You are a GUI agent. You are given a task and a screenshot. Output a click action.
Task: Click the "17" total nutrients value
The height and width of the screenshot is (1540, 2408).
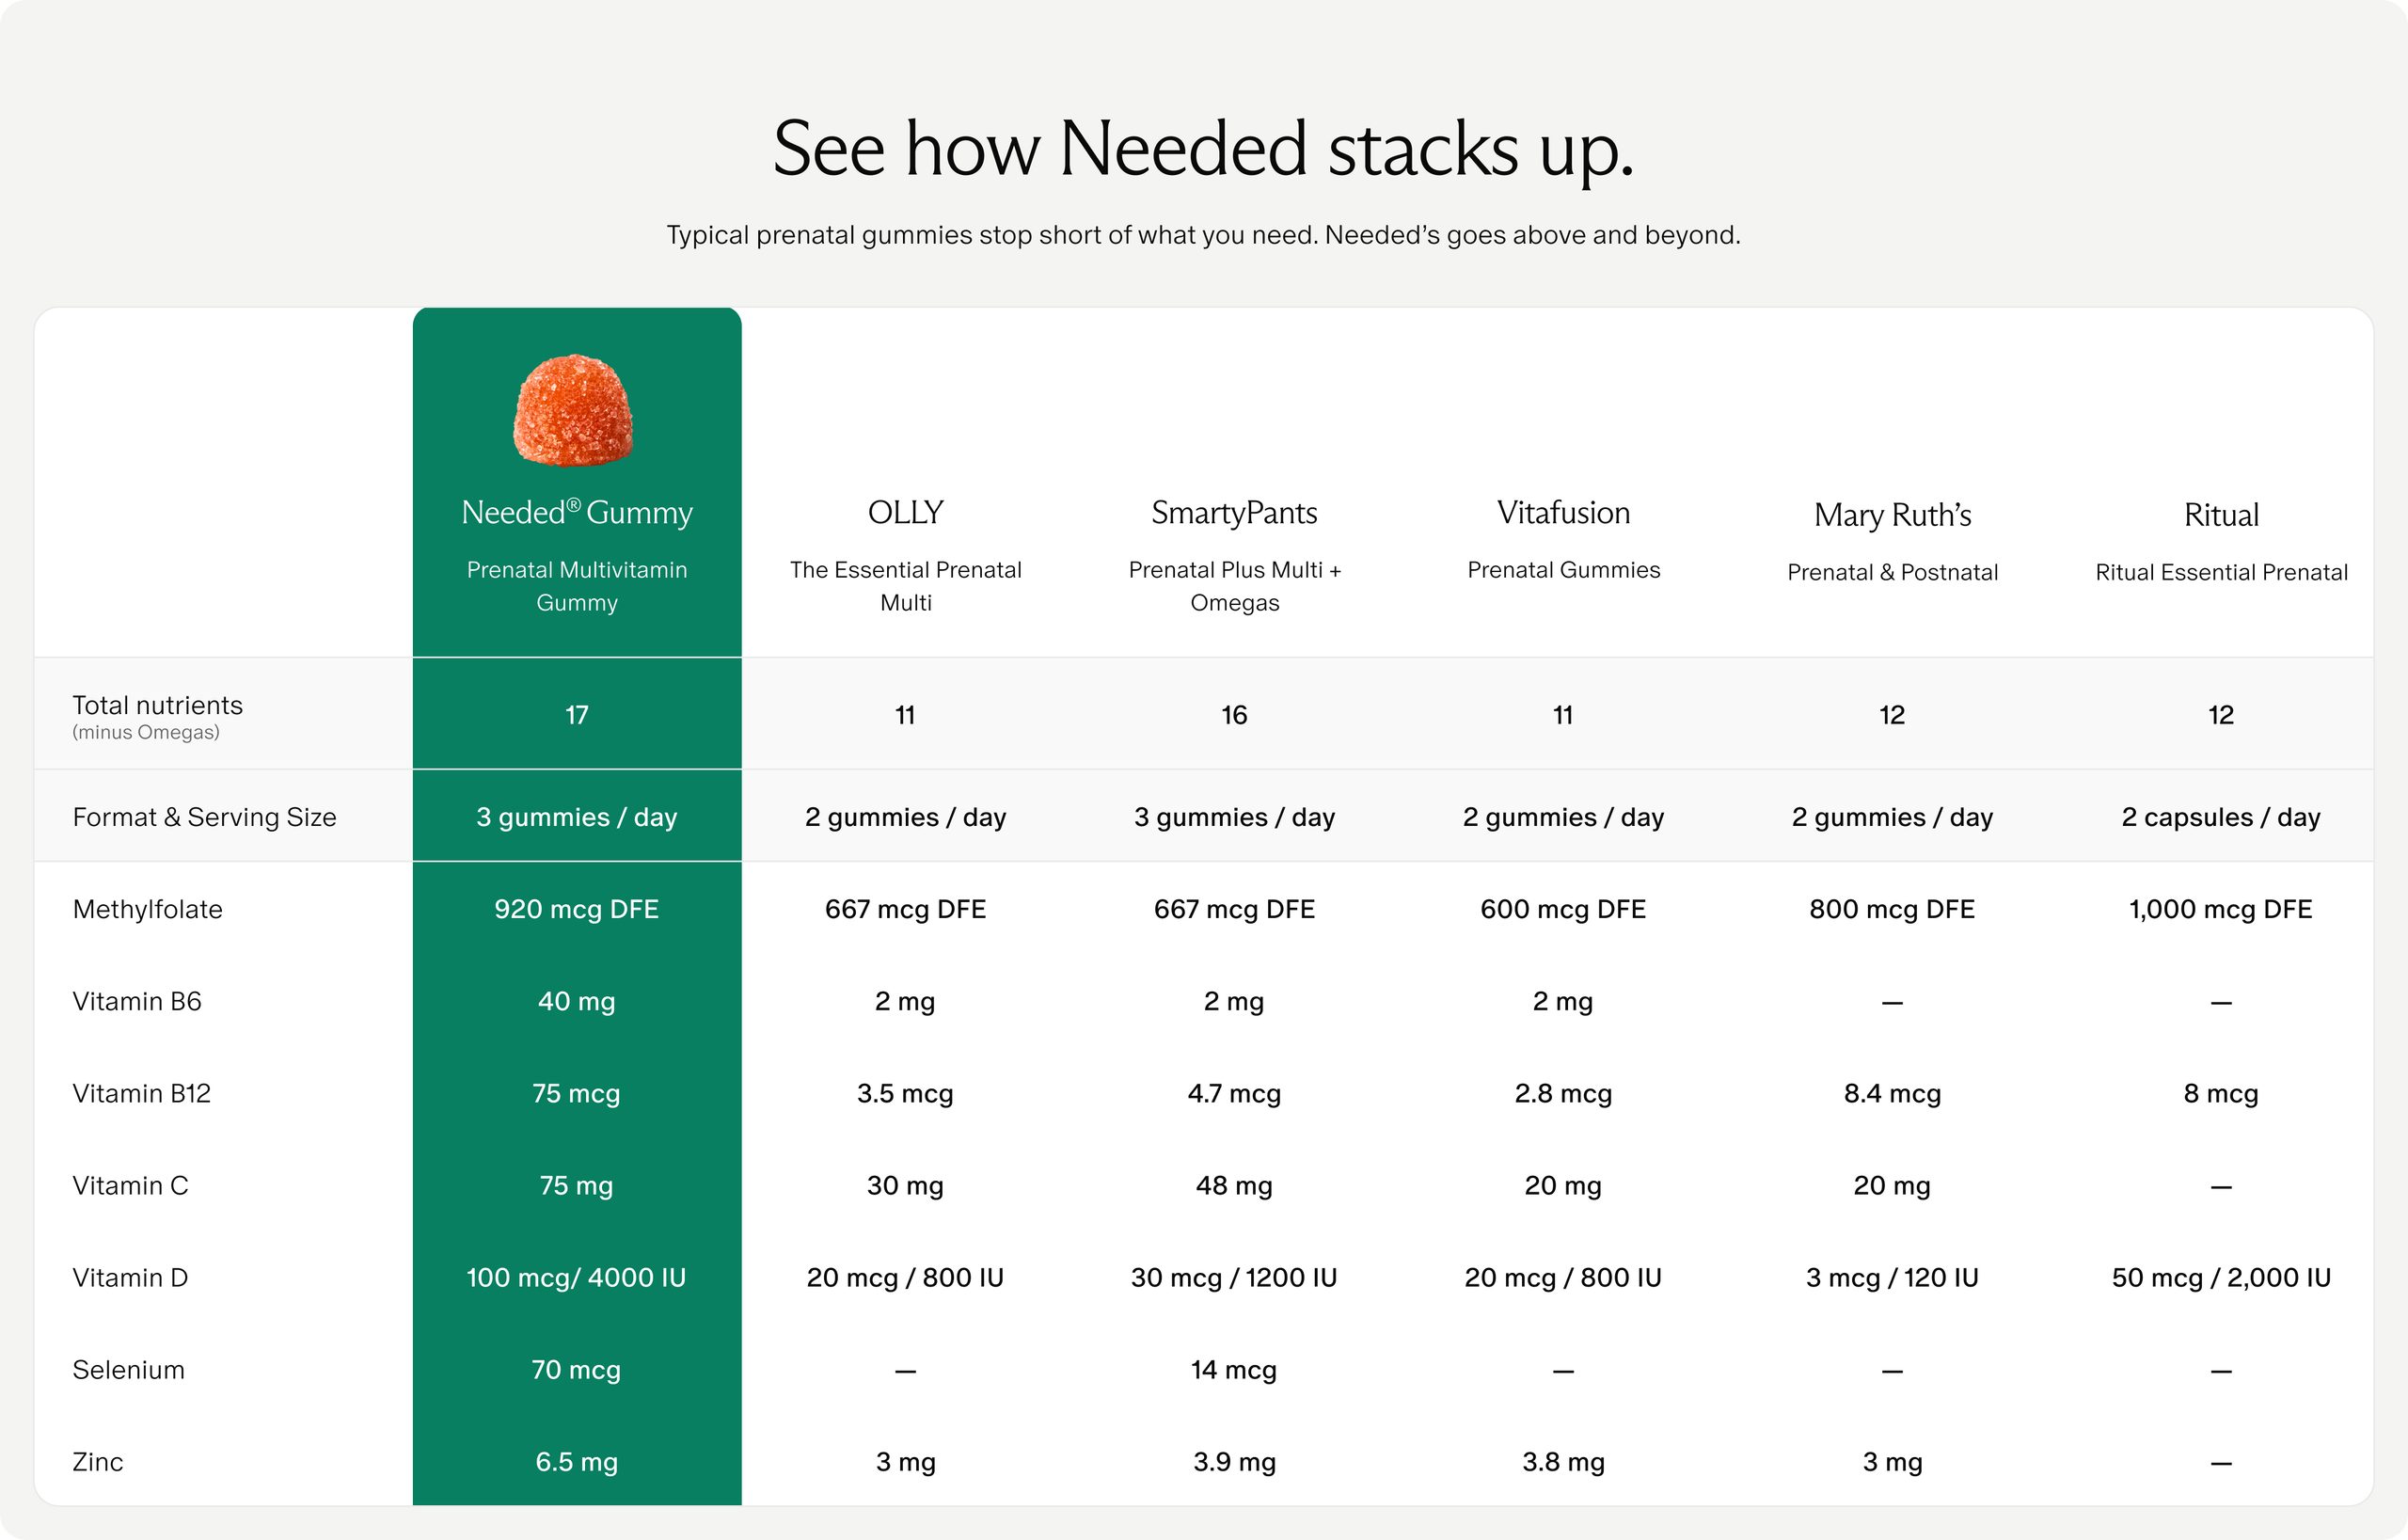(x=577, y=714)
